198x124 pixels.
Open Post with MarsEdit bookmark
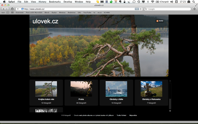tap(34, 13)
